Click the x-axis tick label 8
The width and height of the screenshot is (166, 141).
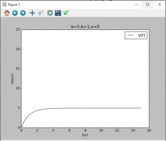(x=85, y=130)
